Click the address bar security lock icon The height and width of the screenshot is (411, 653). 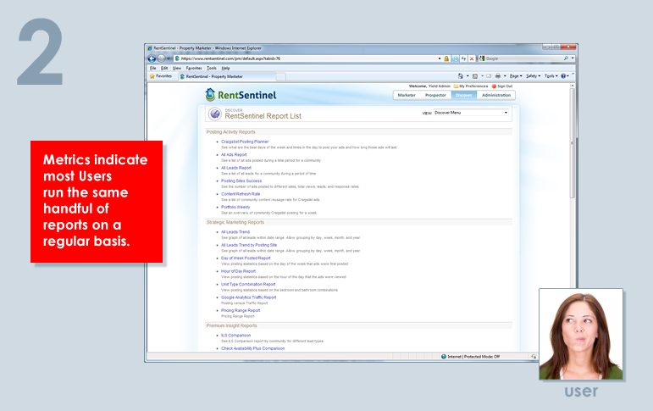click(x=446, y=58)
